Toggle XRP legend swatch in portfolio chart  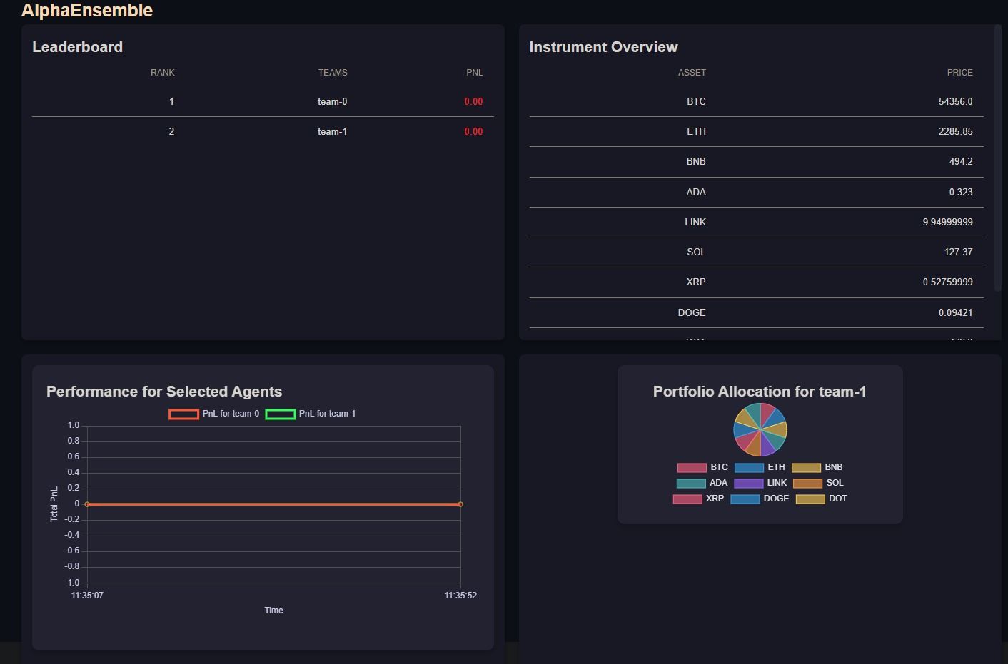(687, 499)
